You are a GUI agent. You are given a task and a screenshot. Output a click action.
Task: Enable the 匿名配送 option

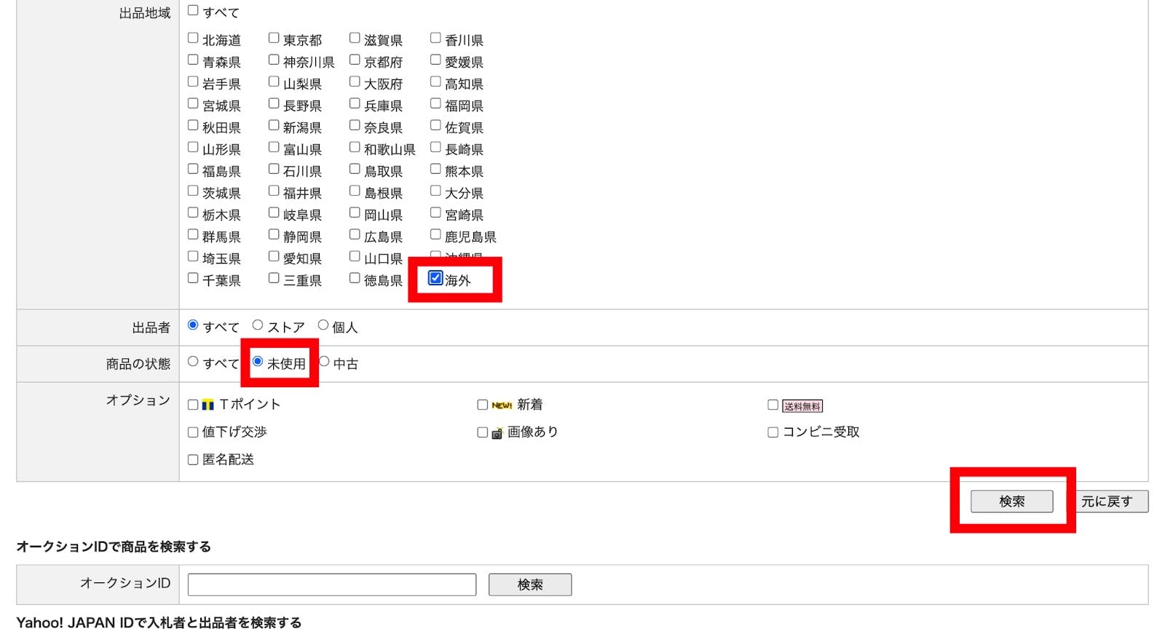[193, 460]
